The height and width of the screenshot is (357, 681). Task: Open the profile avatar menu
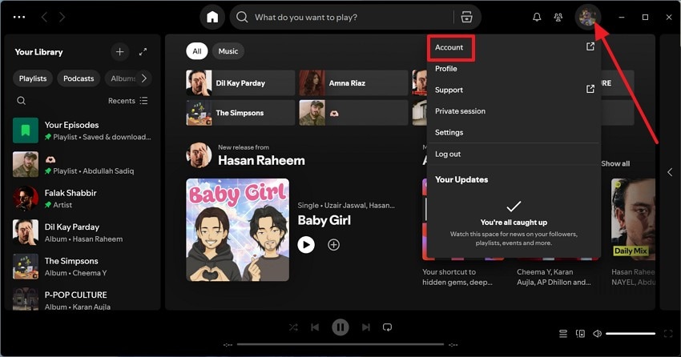tap(587, 17)
